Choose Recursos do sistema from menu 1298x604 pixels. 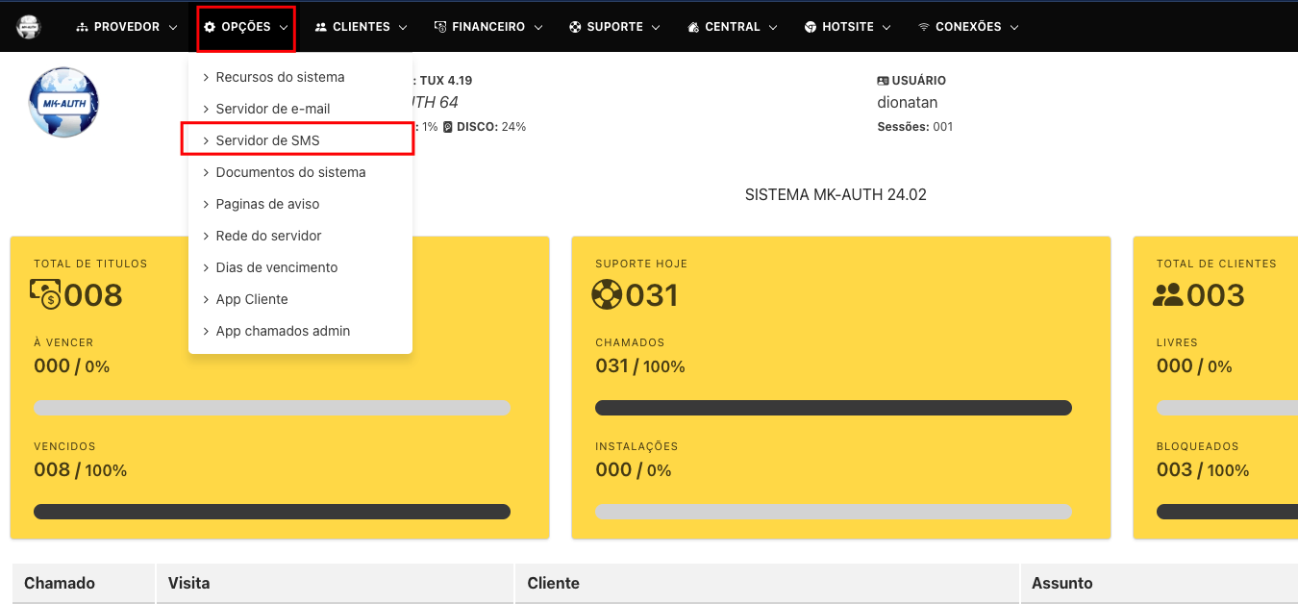click(280, 77)
